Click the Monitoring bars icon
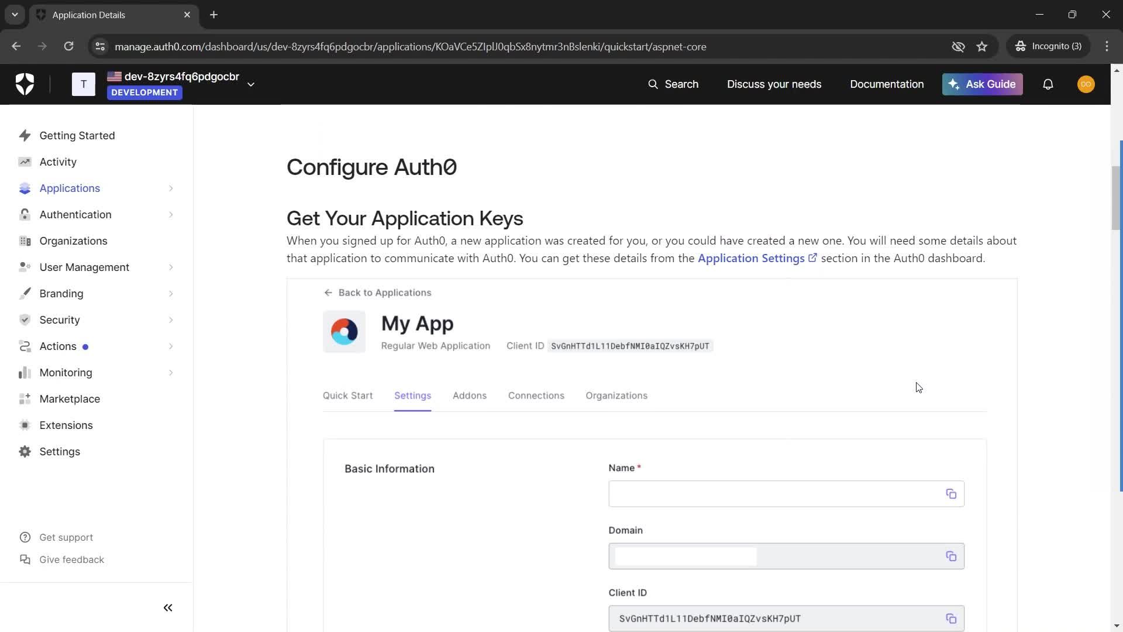The height and width of the screenshot is (632, 1123). 25,373
